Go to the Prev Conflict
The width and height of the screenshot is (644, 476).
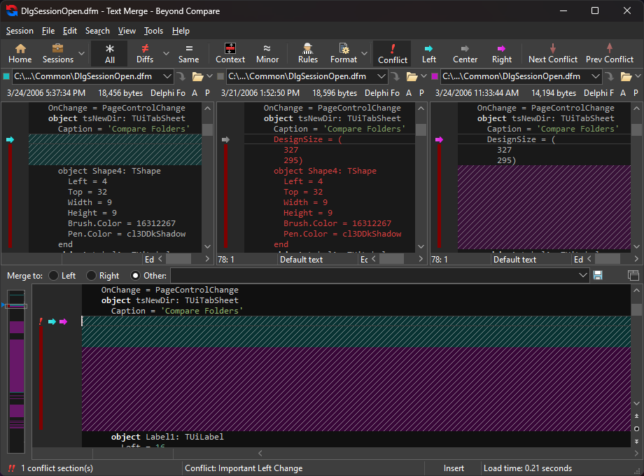609,53
